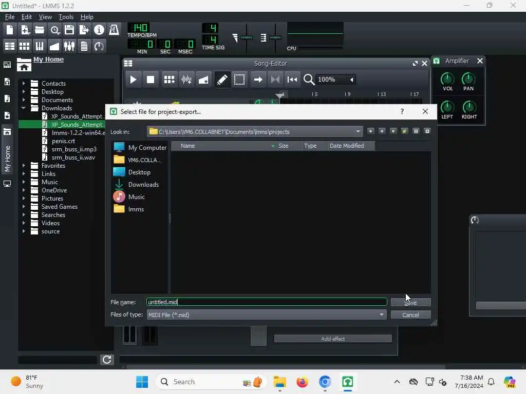Click the Amplifier VOL knob

click(447, 79)
